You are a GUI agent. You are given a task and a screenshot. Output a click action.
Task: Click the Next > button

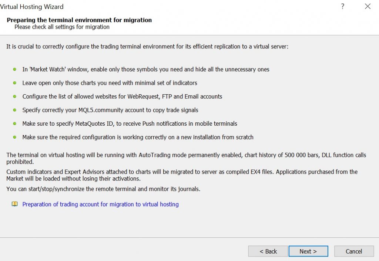coord(308,251)
